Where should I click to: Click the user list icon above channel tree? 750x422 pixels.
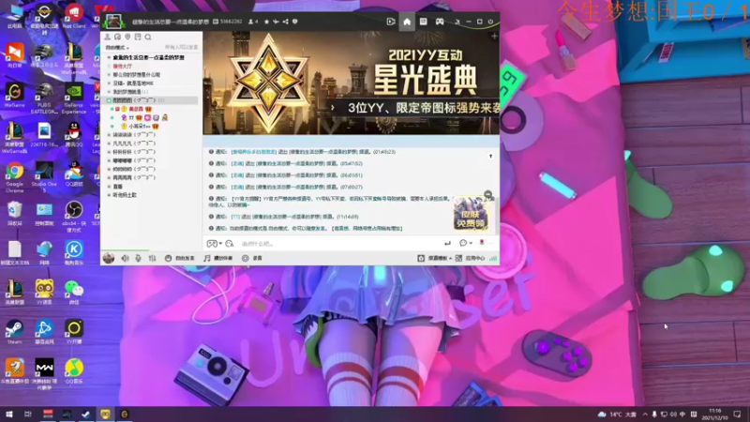click(108, 37)
